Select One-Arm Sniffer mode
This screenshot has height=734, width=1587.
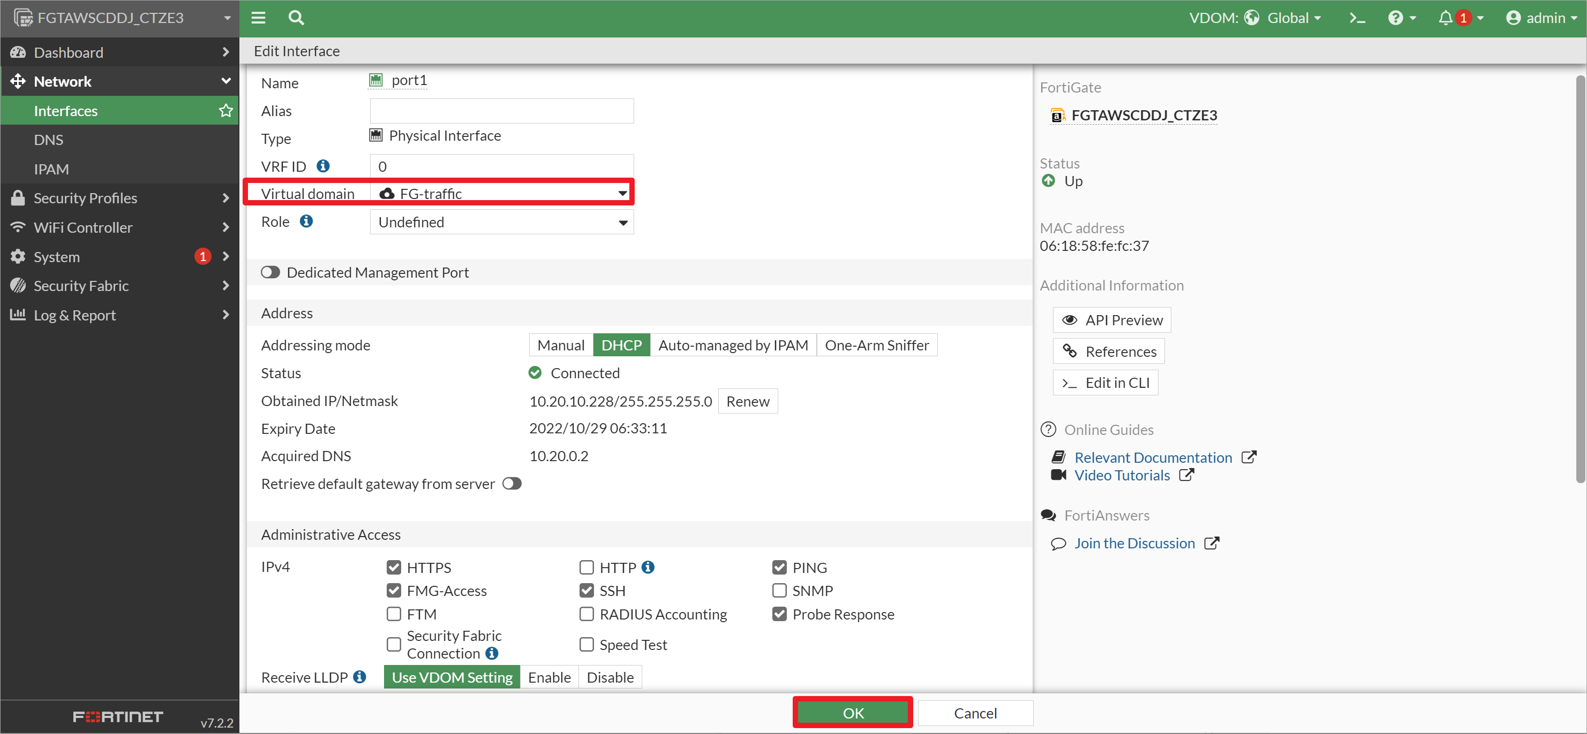877,345
